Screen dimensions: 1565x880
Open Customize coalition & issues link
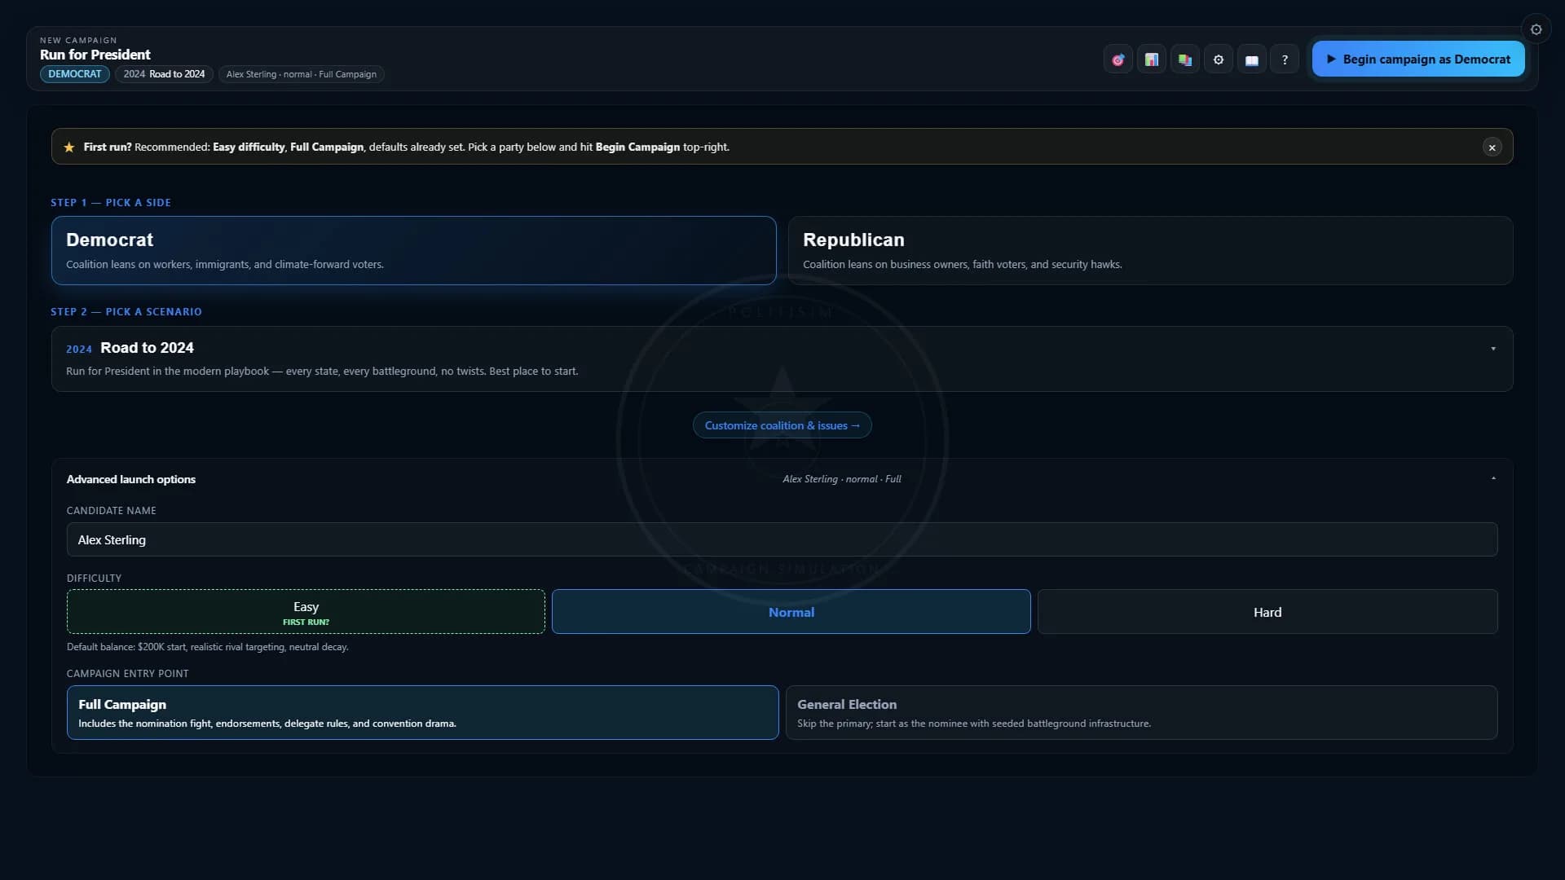coord(782,425)
